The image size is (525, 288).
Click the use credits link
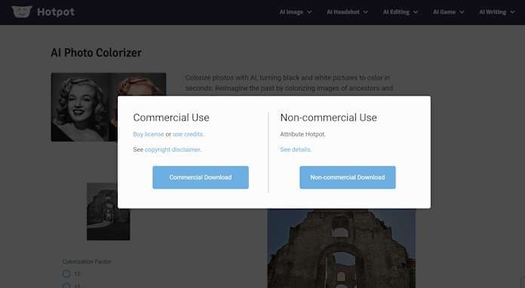pyautogui.click(x=188, y=134)
